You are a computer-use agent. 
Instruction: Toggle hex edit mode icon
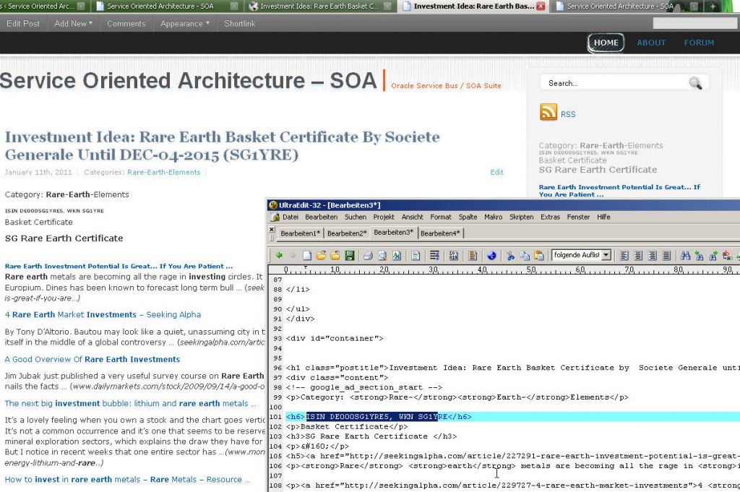(454, 255)
